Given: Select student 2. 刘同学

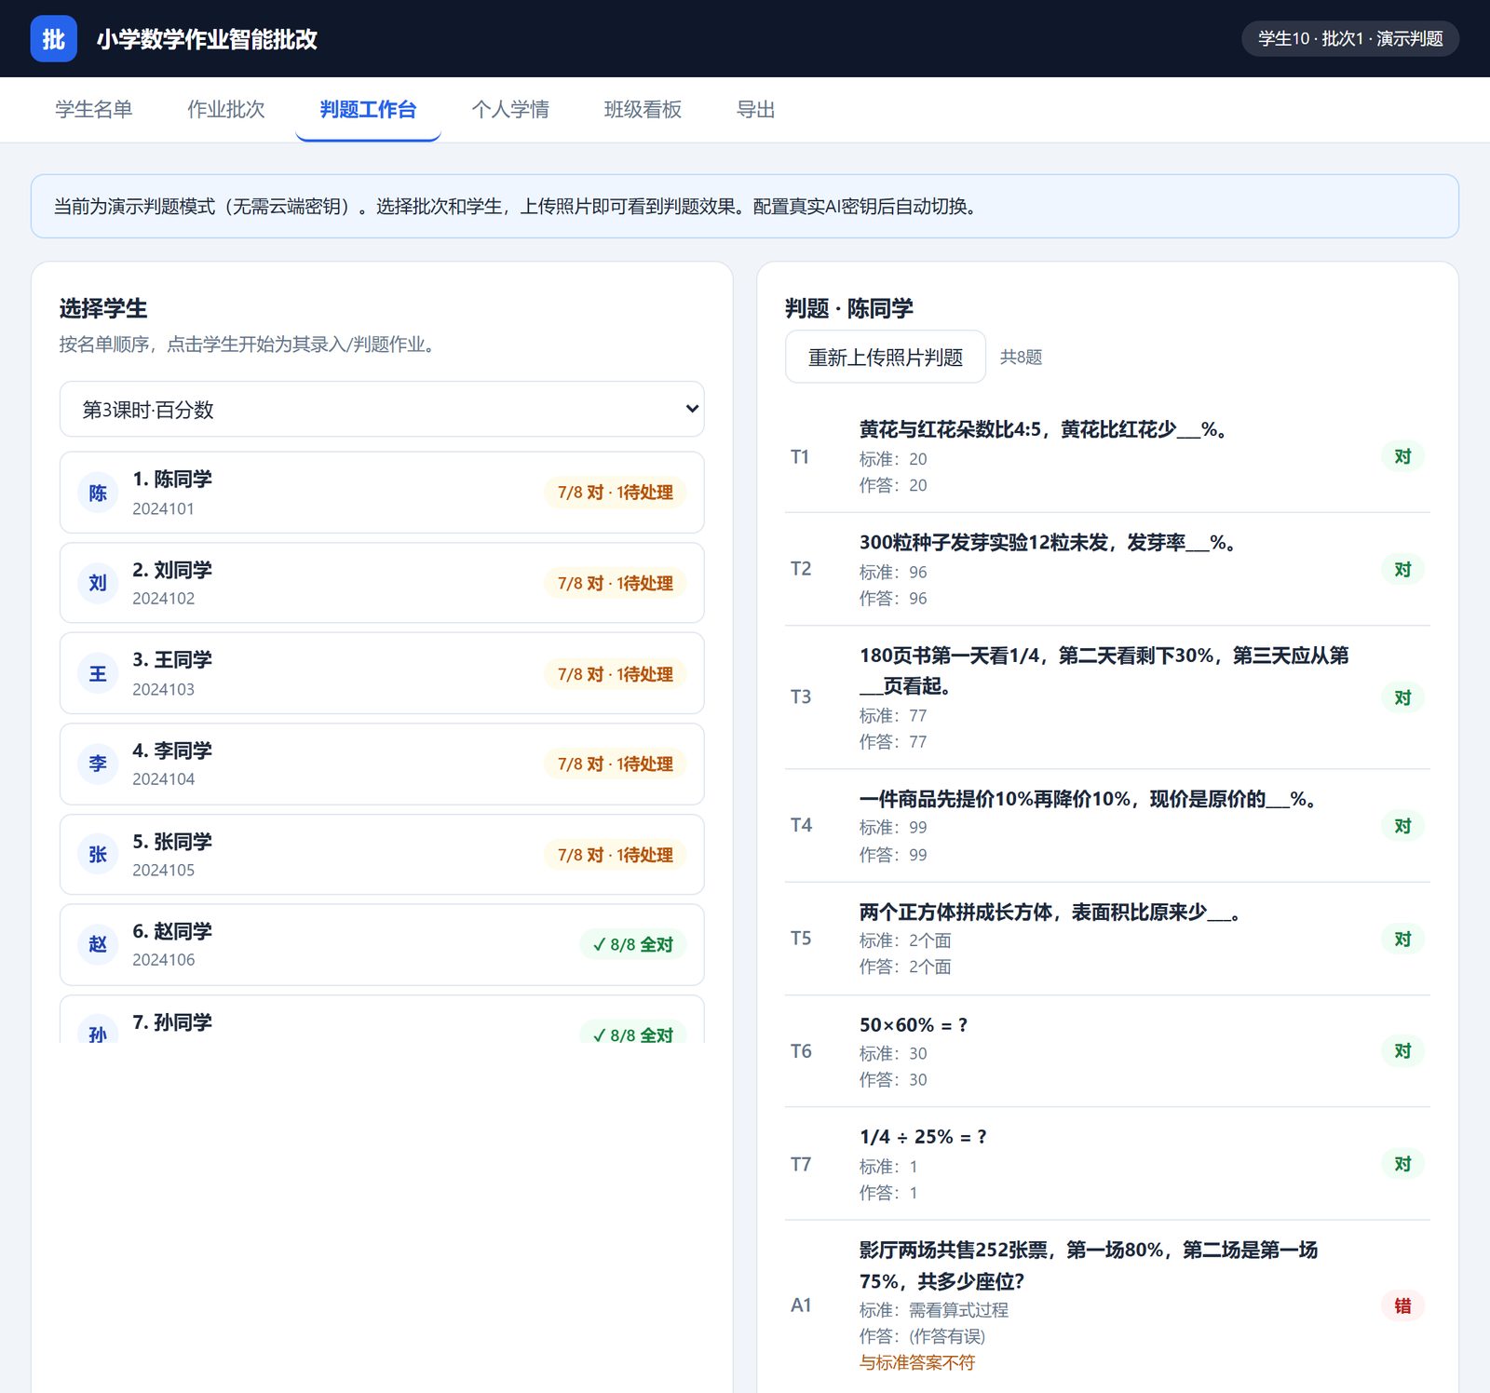Looking at the screenshot, I should (382, 583).
